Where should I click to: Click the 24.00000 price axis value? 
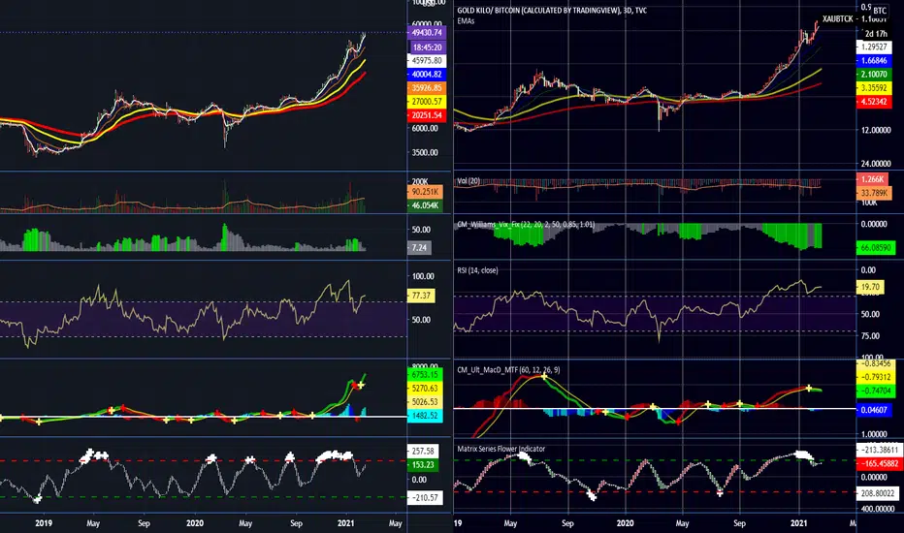click(x=876, y=164)
